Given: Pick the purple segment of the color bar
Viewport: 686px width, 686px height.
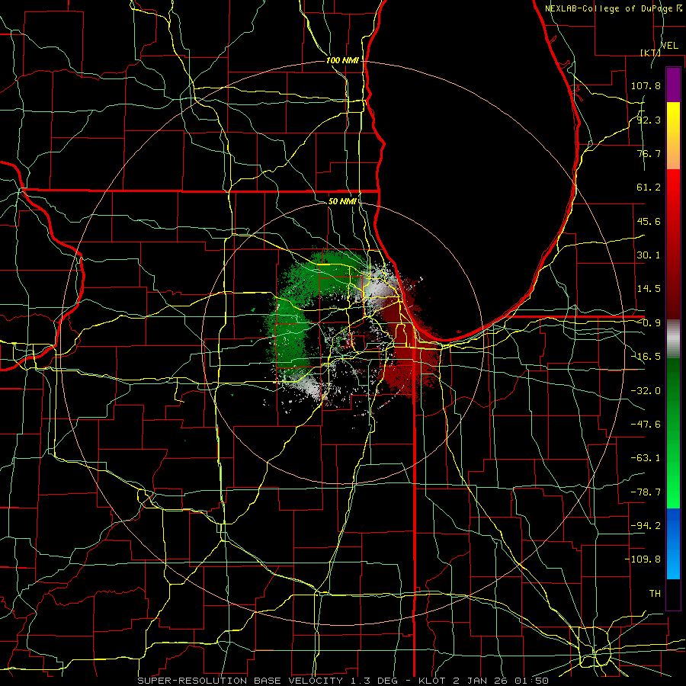Looking at the screenshot, I should click(x=673, y=85).
